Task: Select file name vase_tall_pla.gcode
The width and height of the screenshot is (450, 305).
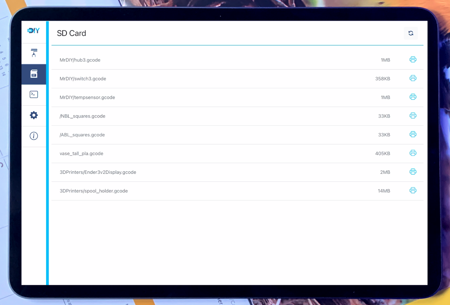Action: point(81,153)
